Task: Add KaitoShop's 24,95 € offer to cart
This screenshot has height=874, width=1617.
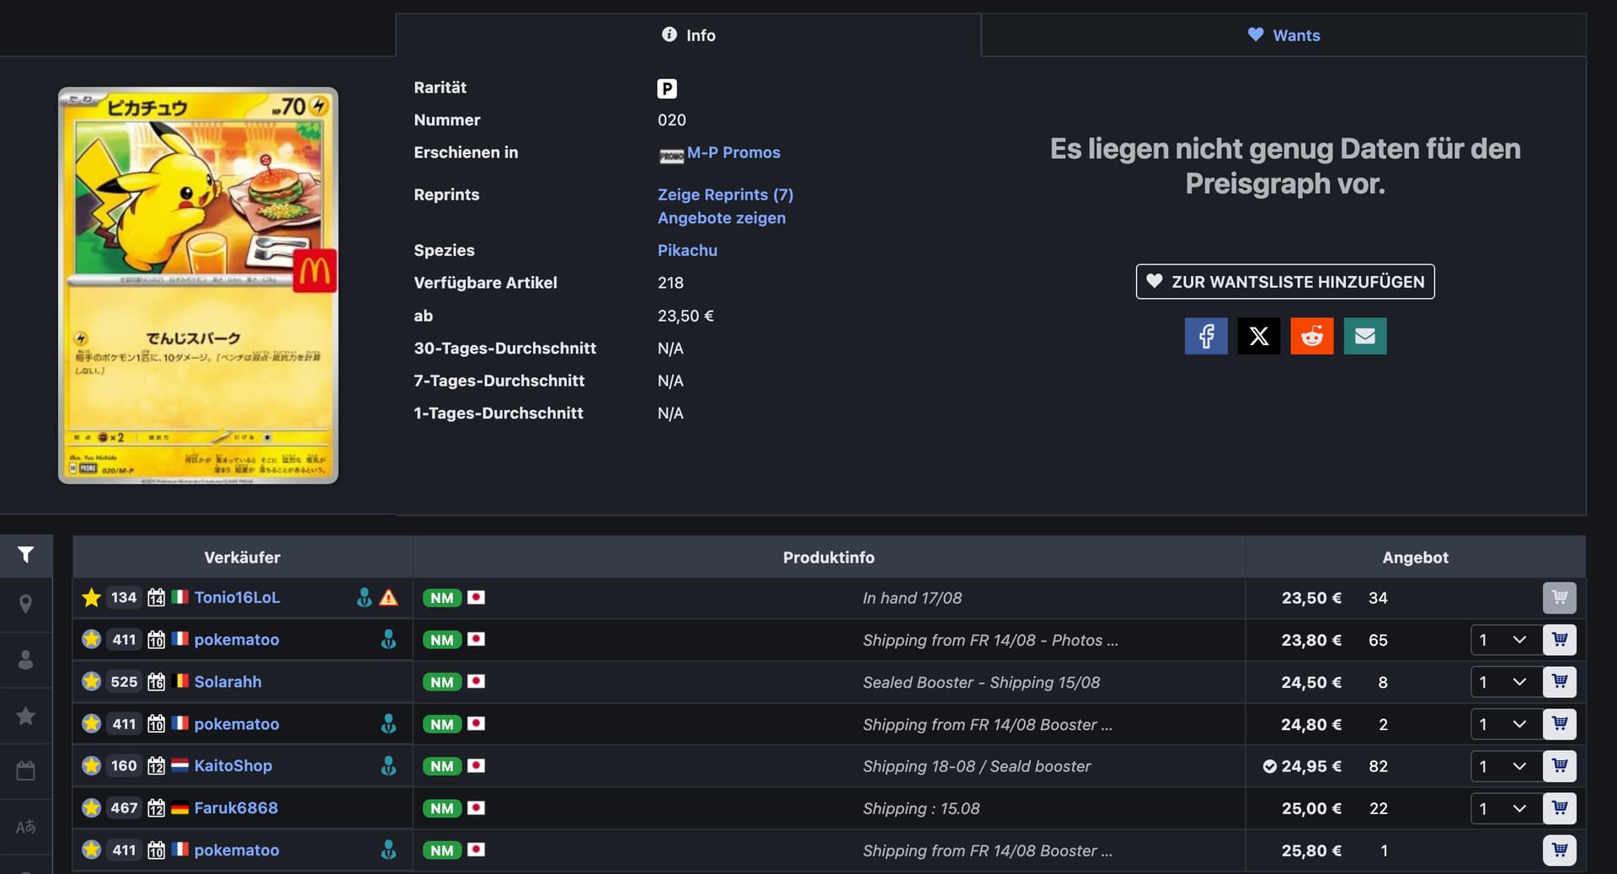Action: click(1560, 766)
